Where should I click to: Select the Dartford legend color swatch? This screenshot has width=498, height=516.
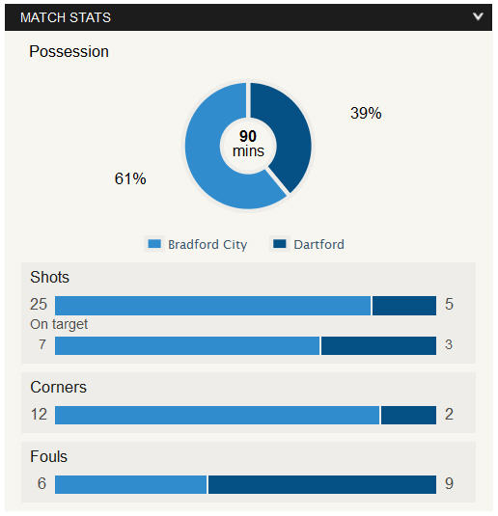pos(280,244)
